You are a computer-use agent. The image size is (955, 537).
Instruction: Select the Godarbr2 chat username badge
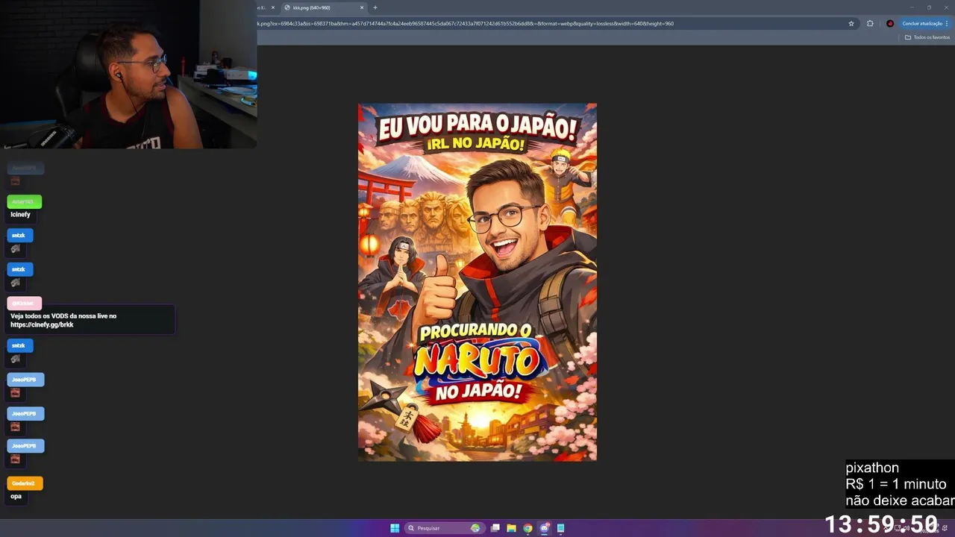coord(25,483)
